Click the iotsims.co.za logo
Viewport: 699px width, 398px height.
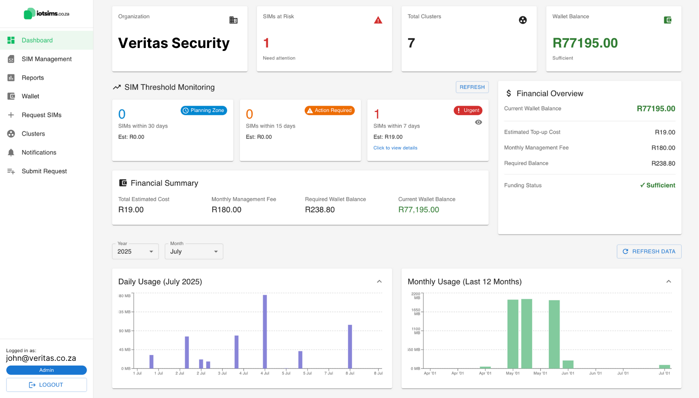coord(47,14)
